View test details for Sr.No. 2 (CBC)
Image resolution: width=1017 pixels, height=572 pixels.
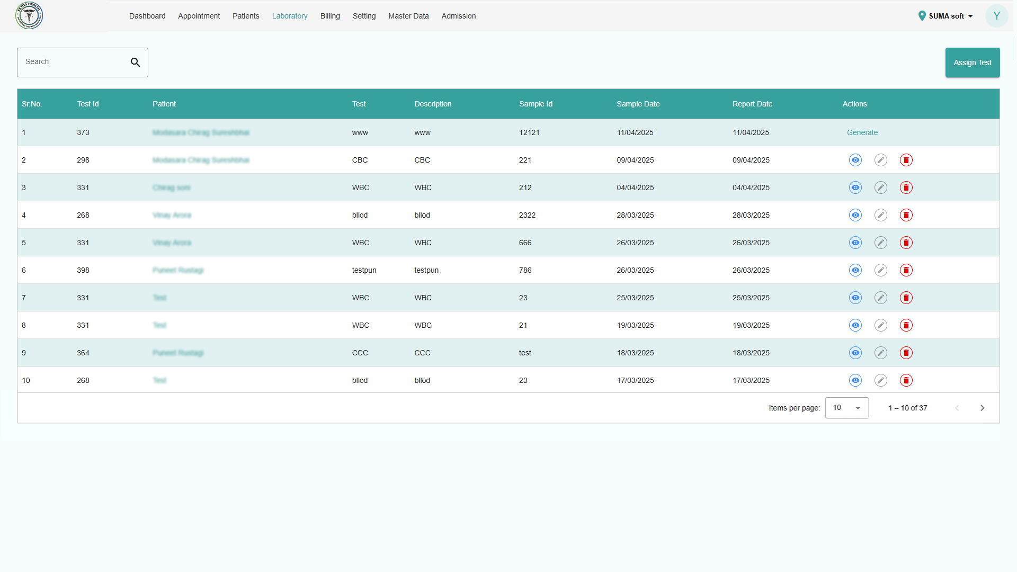click(855, 160)
